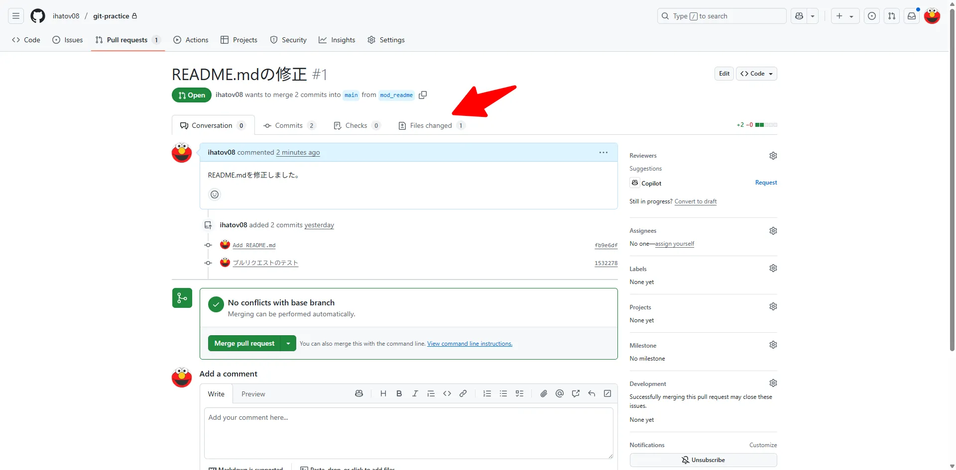
Task: Switch to comment Preview tab
Action: click(x=253, y=394)
